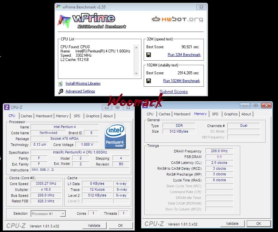Click the down arrow in CPU List scrollbar

pyautogui.click(x=136, y=73)
